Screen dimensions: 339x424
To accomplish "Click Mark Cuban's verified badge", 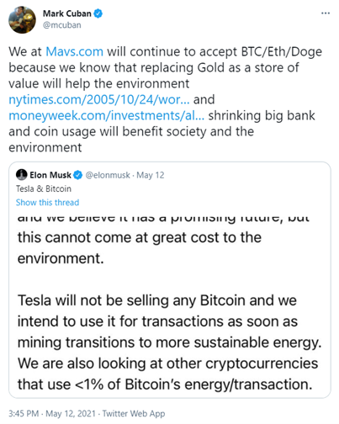I will click(x=98, y=13).
